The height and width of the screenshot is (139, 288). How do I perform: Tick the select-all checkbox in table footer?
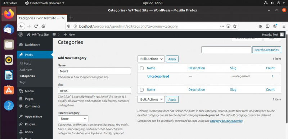(142, 90)
